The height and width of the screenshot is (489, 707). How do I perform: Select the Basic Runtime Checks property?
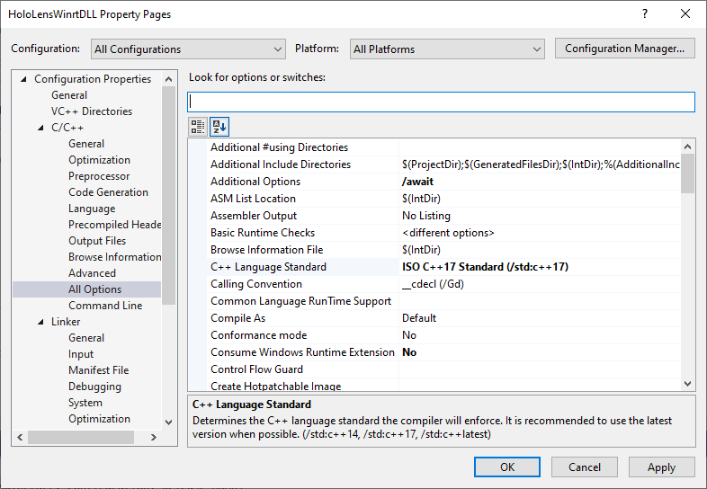point(263,233)
